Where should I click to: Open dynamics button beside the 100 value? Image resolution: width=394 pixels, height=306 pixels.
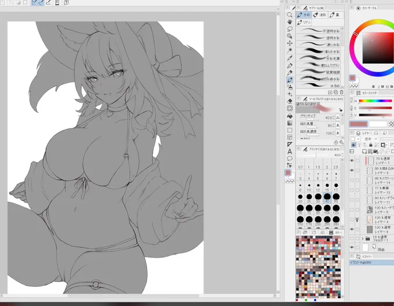[338, 132]
